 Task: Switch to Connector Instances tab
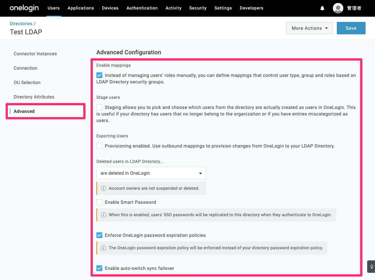[x=35, y=54]
